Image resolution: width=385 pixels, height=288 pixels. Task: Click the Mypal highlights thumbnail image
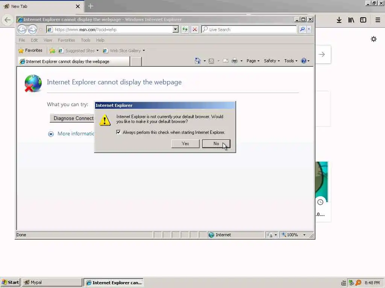(322, 181)
